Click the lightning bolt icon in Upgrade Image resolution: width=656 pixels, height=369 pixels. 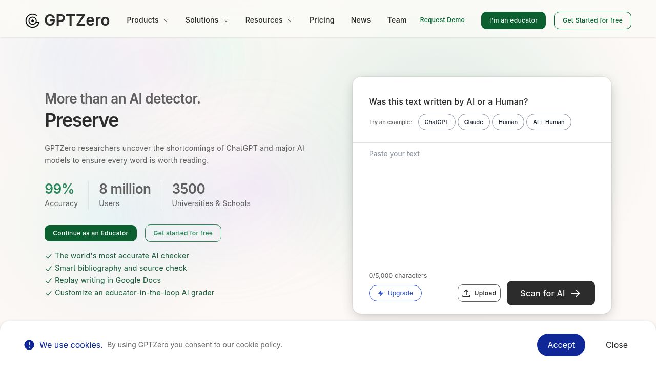(381, 293)
